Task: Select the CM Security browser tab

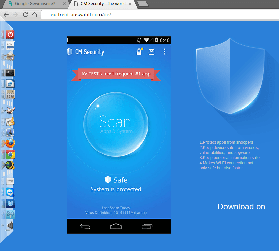Action: [x=102, y=4]
